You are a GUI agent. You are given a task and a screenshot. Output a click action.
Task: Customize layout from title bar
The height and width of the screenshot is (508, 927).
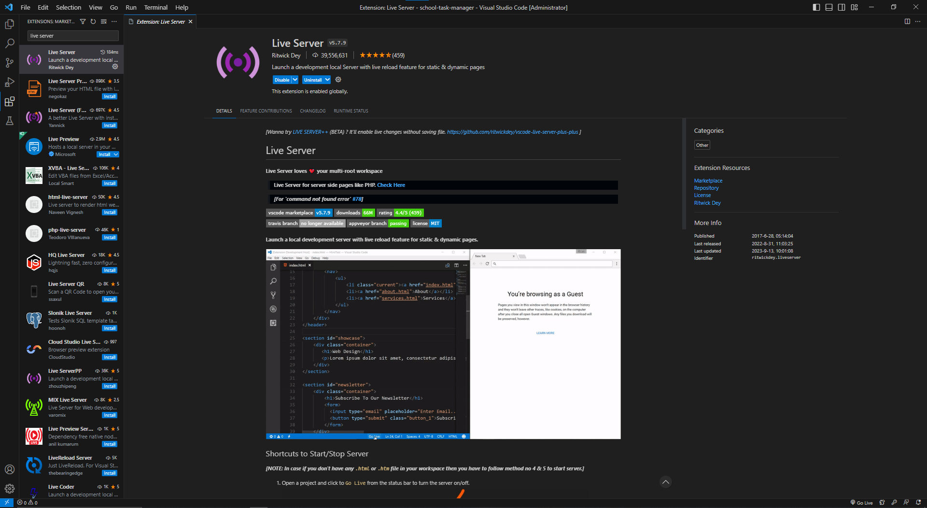pos(854,7)
